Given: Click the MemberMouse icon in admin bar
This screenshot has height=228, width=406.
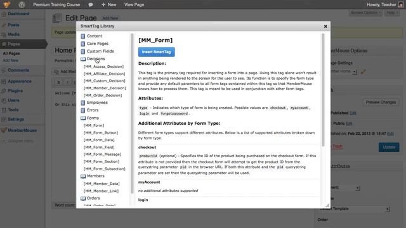Looking at the screenshot, I should 7,4.
